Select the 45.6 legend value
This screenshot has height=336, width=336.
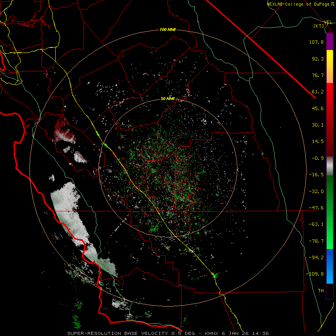[318, 108]
